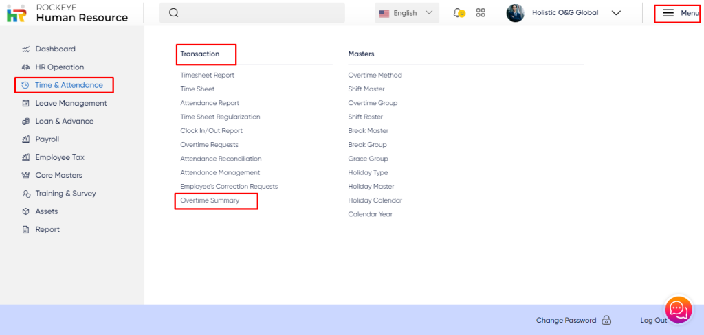The height and width of the screenshot is (335, 704).
Task: Open the chat support bubble icon
Action: coord(678,310)
